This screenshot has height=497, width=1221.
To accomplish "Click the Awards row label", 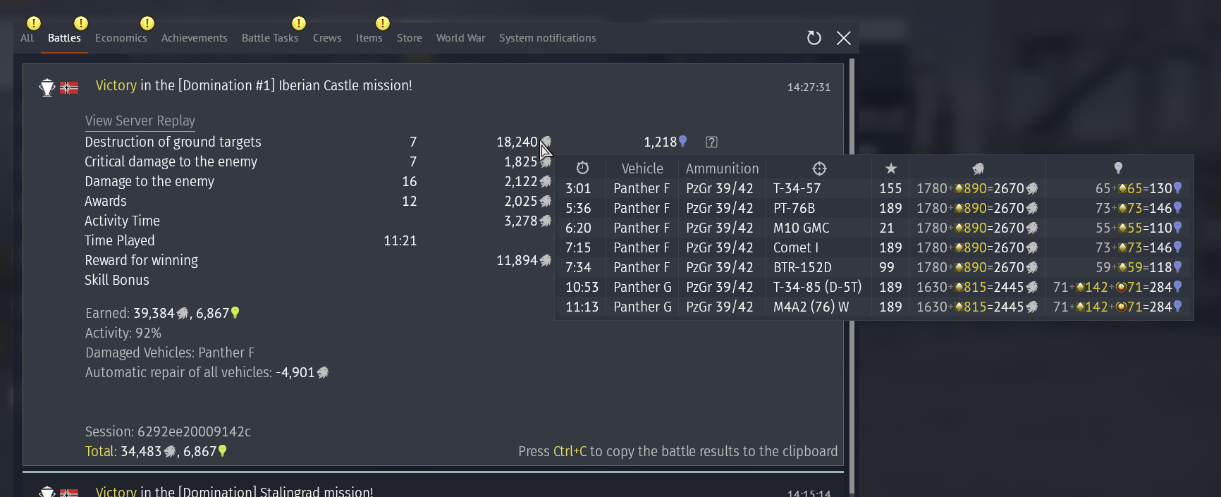I will pos(106,201).
